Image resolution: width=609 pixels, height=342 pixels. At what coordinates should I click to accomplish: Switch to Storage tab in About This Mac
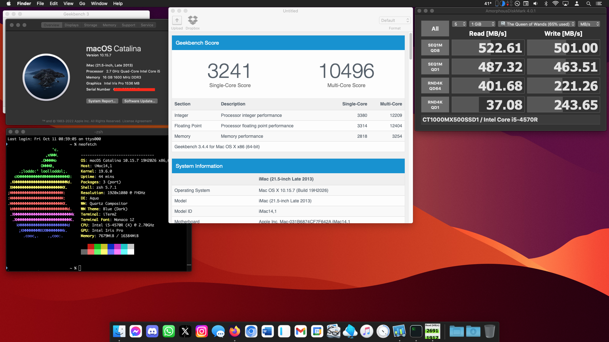coord(91,25)
